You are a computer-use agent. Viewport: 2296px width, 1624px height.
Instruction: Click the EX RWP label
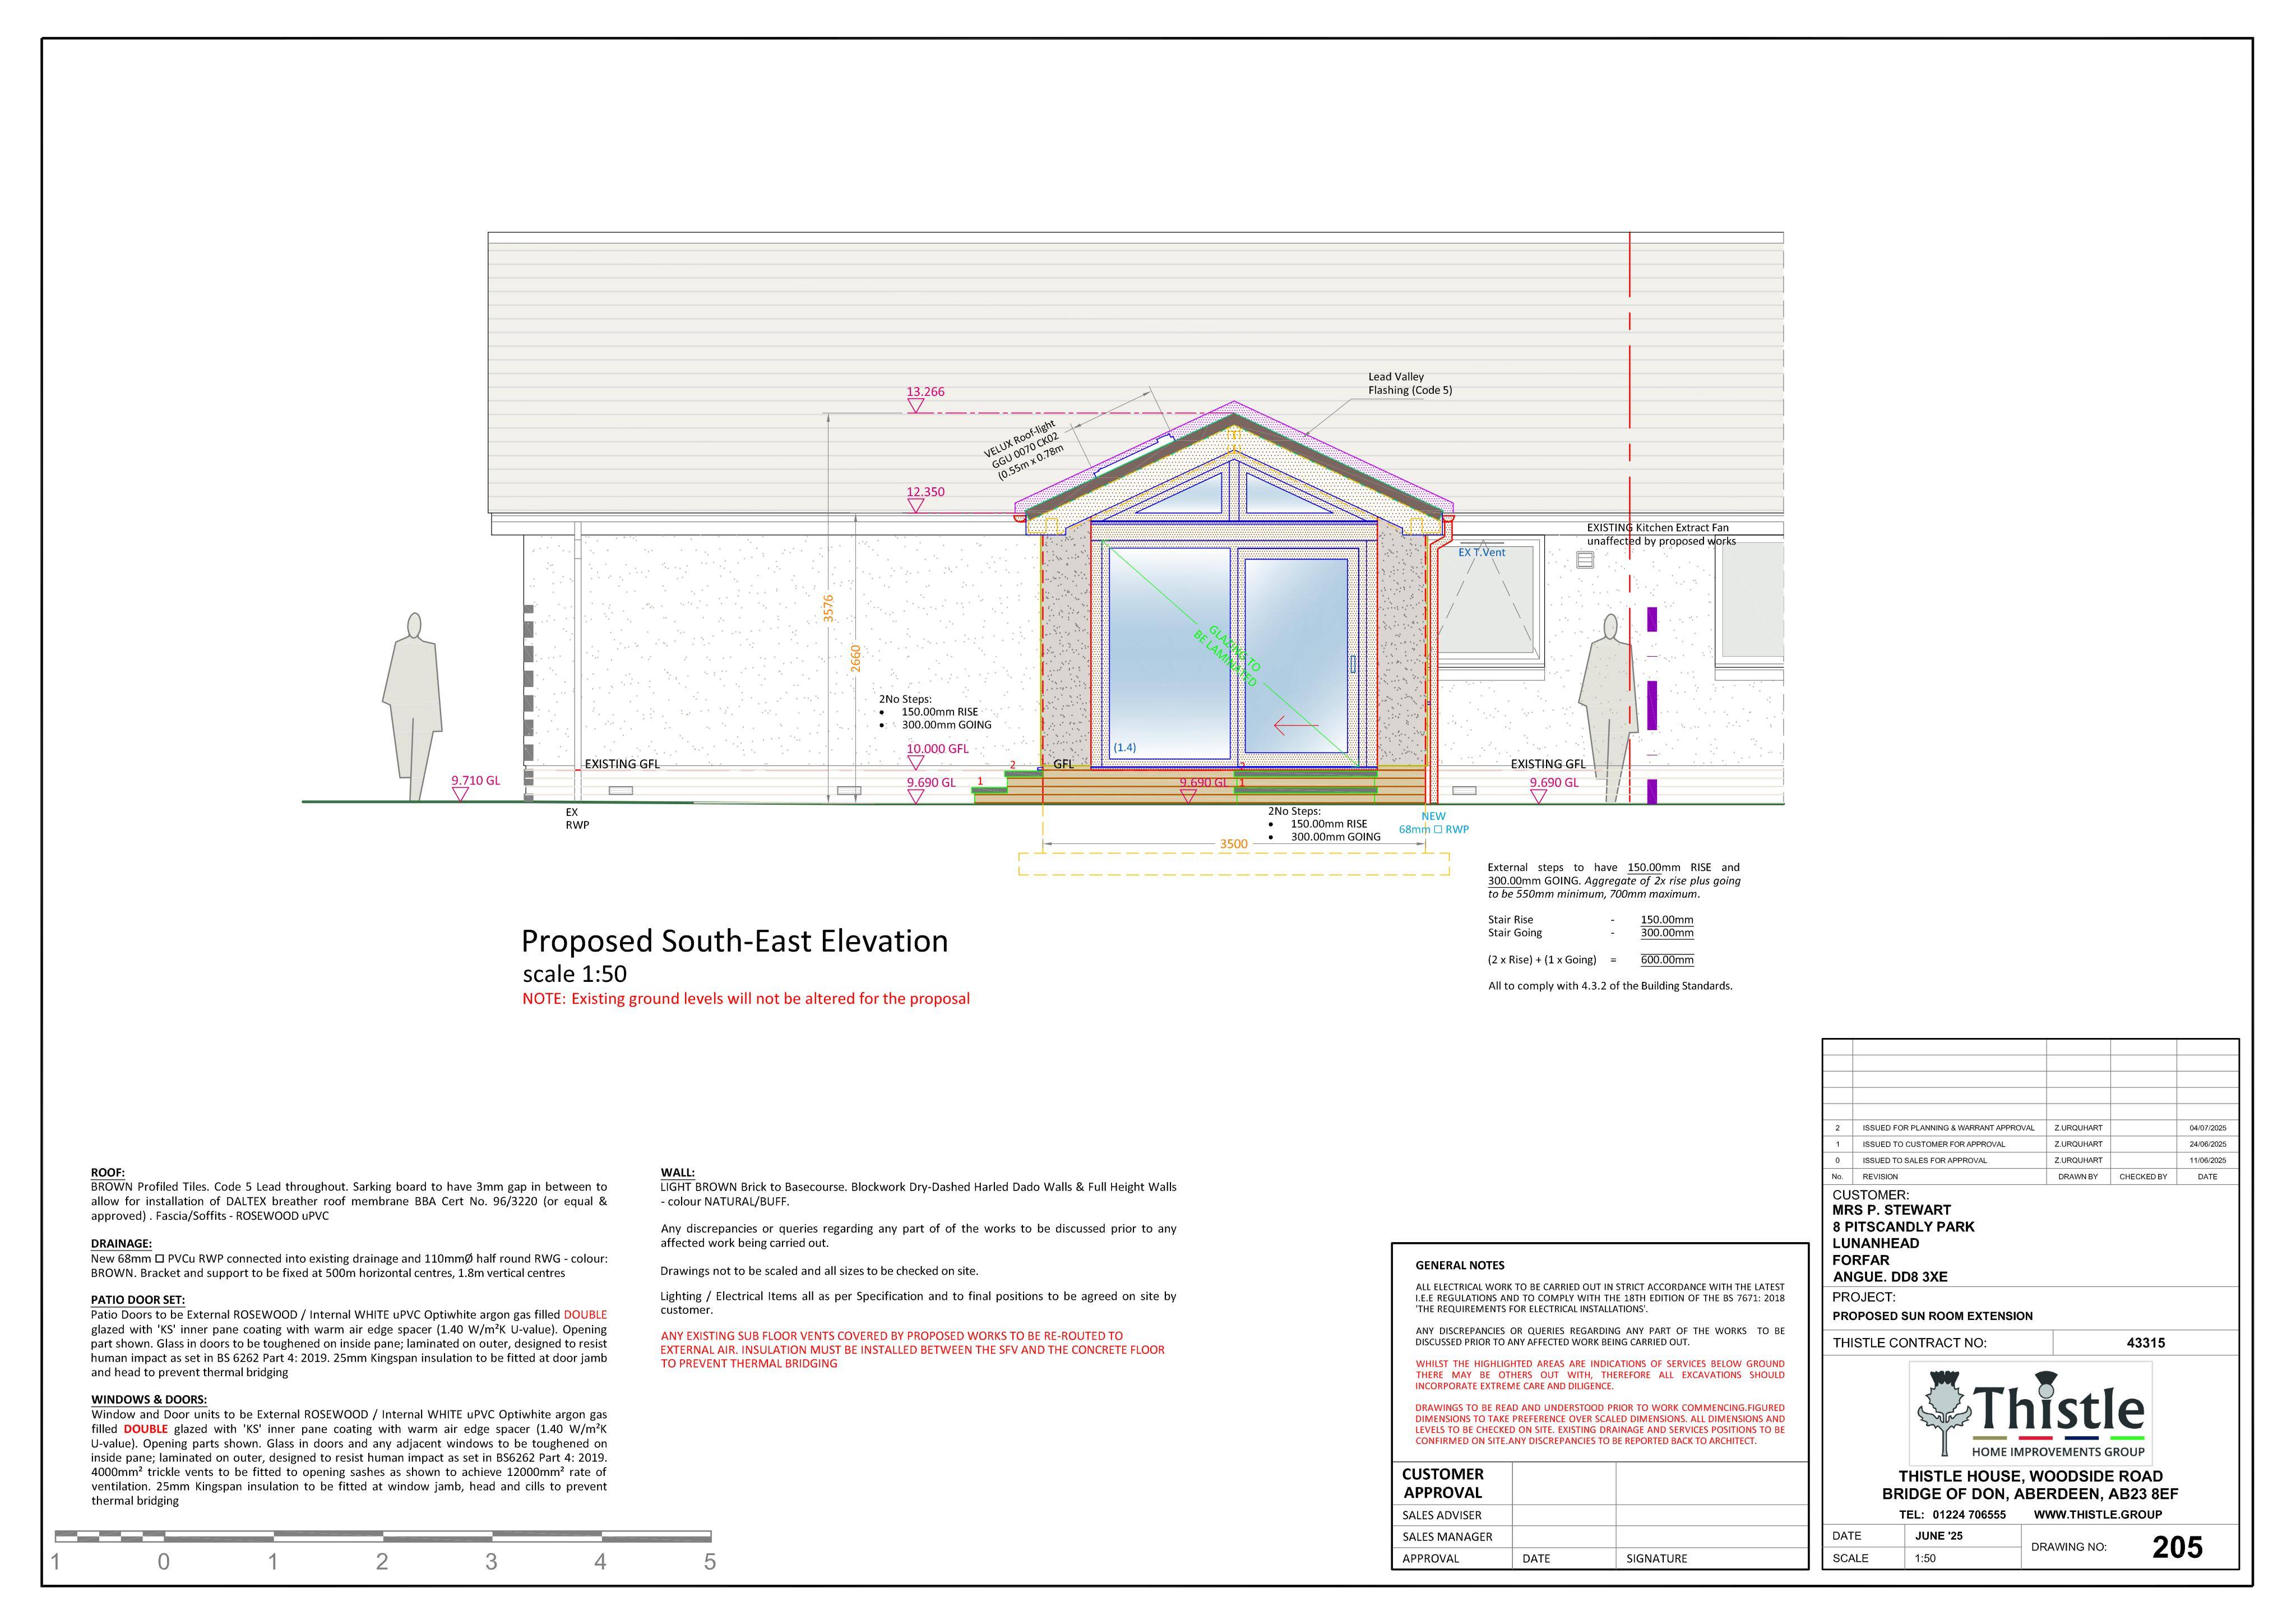[577, 819]
